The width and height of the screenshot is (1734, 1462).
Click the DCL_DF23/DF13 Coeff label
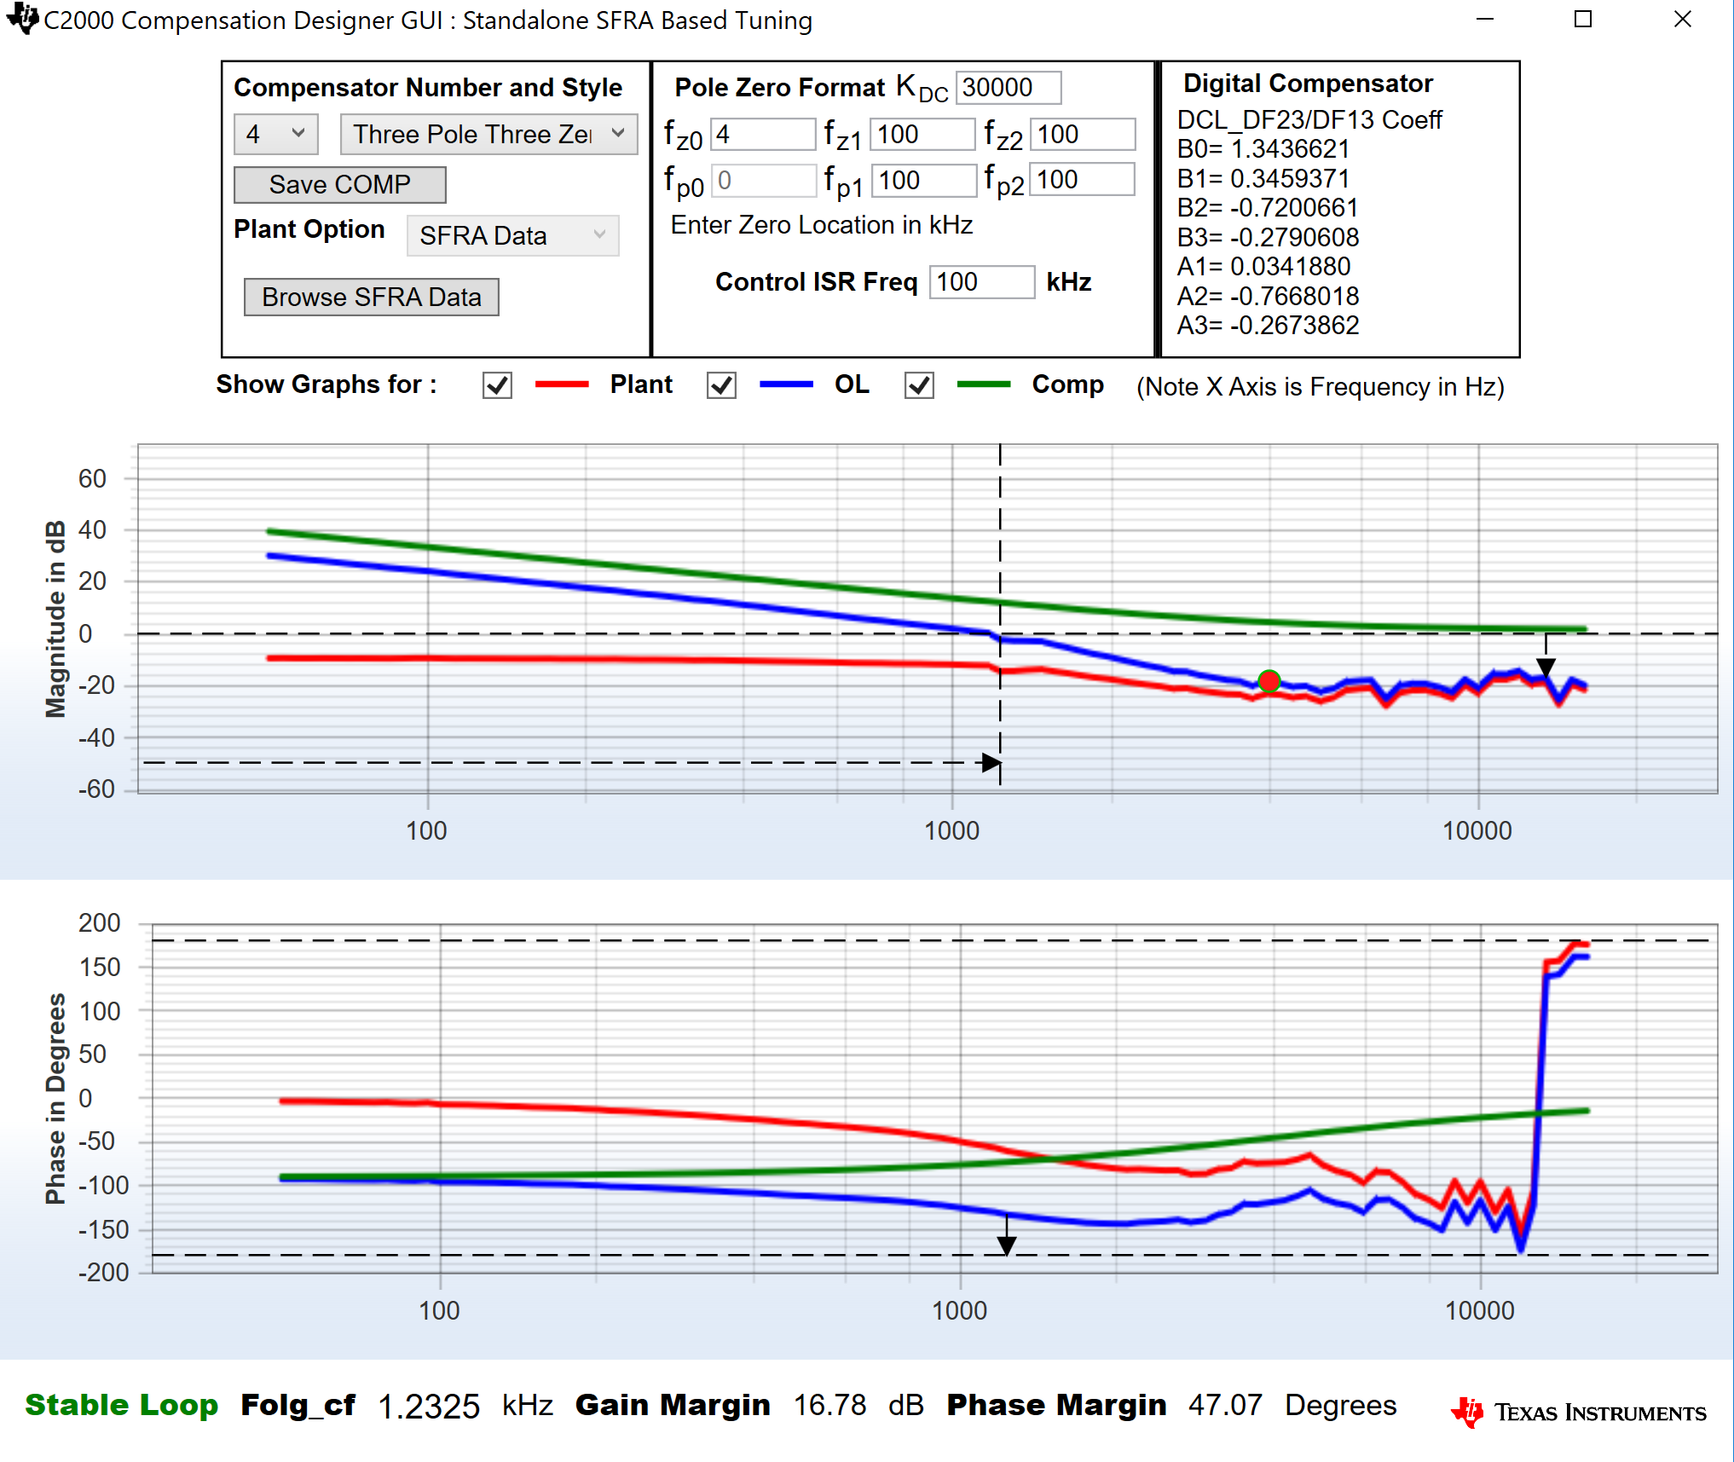[1309, 119]
